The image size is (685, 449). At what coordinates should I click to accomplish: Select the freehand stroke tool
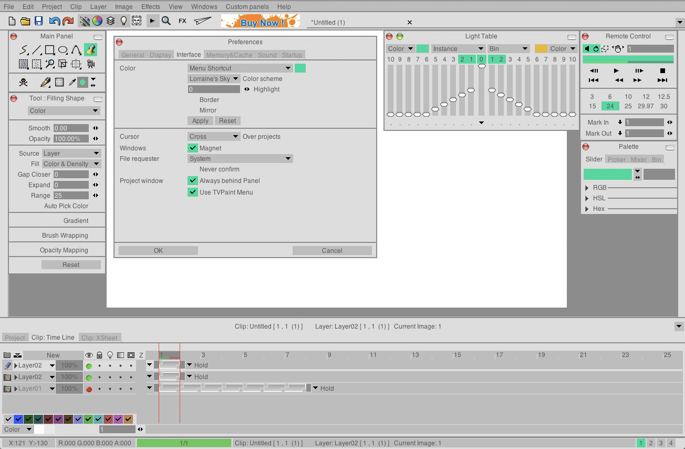click(24, 50)
